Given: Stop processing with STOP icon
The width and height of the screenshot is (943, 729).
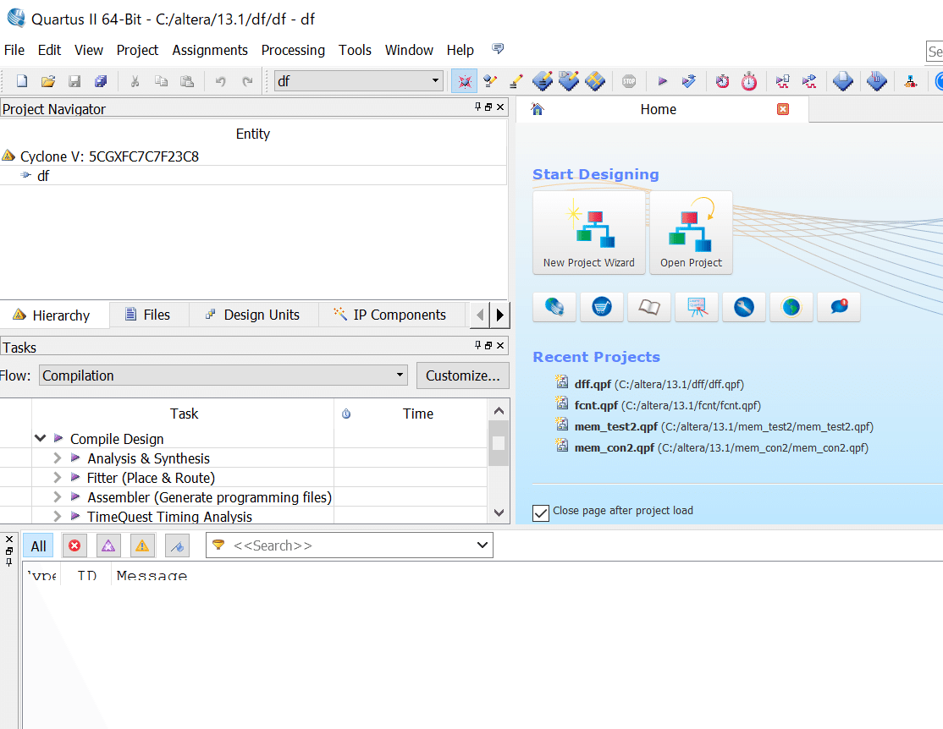Looking at the screenshot, I should [629, 81].
